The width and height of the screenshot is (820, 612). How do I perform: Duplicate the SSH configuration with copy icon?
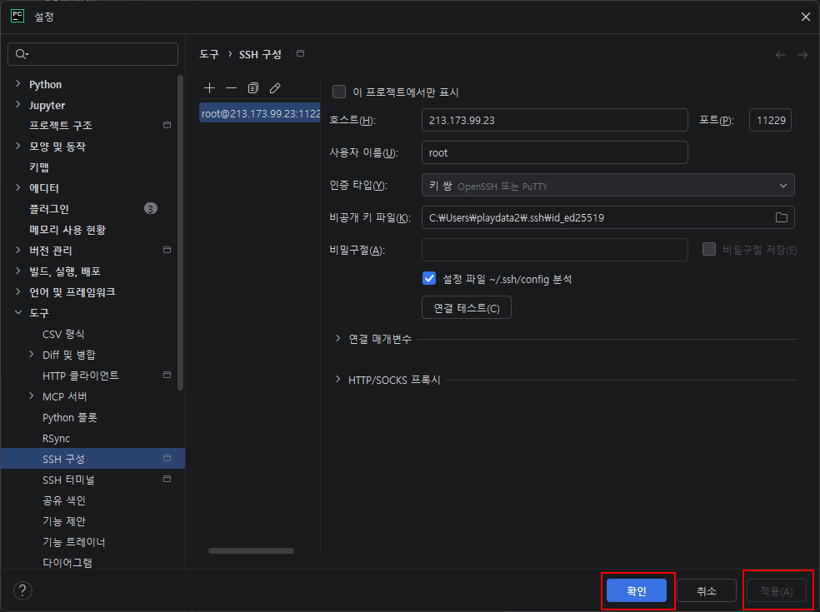pos(253,87)
